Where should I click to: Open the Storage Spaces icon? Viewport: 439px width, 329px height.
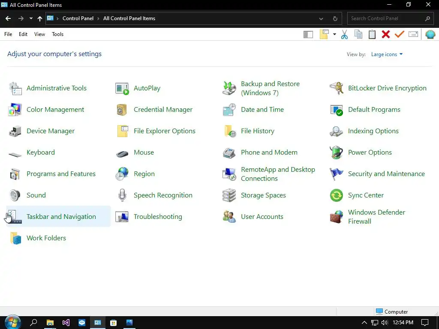(229, 195)
